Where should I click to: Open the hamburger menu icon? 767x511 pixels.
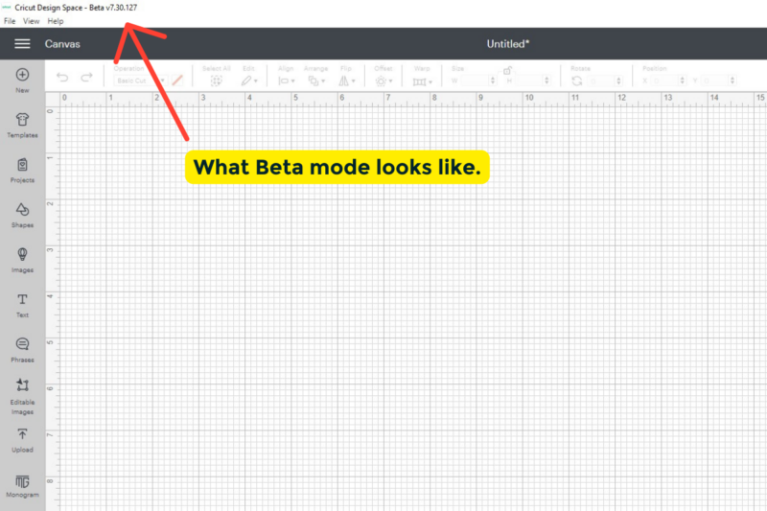coord(22,44)
